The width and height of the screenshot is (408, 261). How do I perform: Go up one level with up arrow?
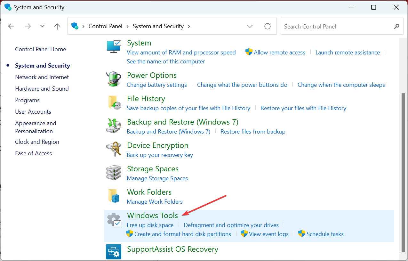pos(57,26)
